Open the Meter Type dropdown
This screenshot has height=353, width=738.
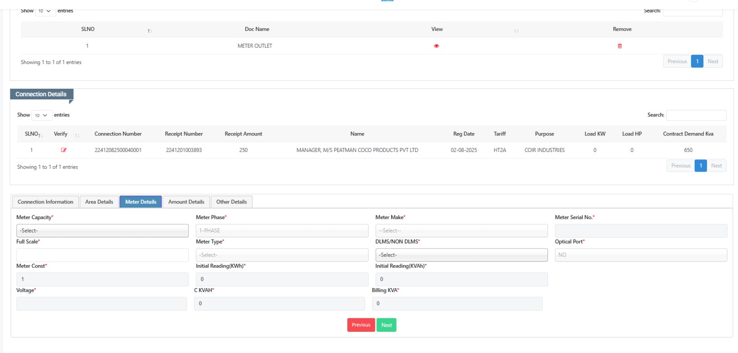(x=282, y=255)
